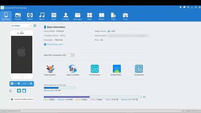
Task: Click the phone screen preview
Action: (22, 55)
